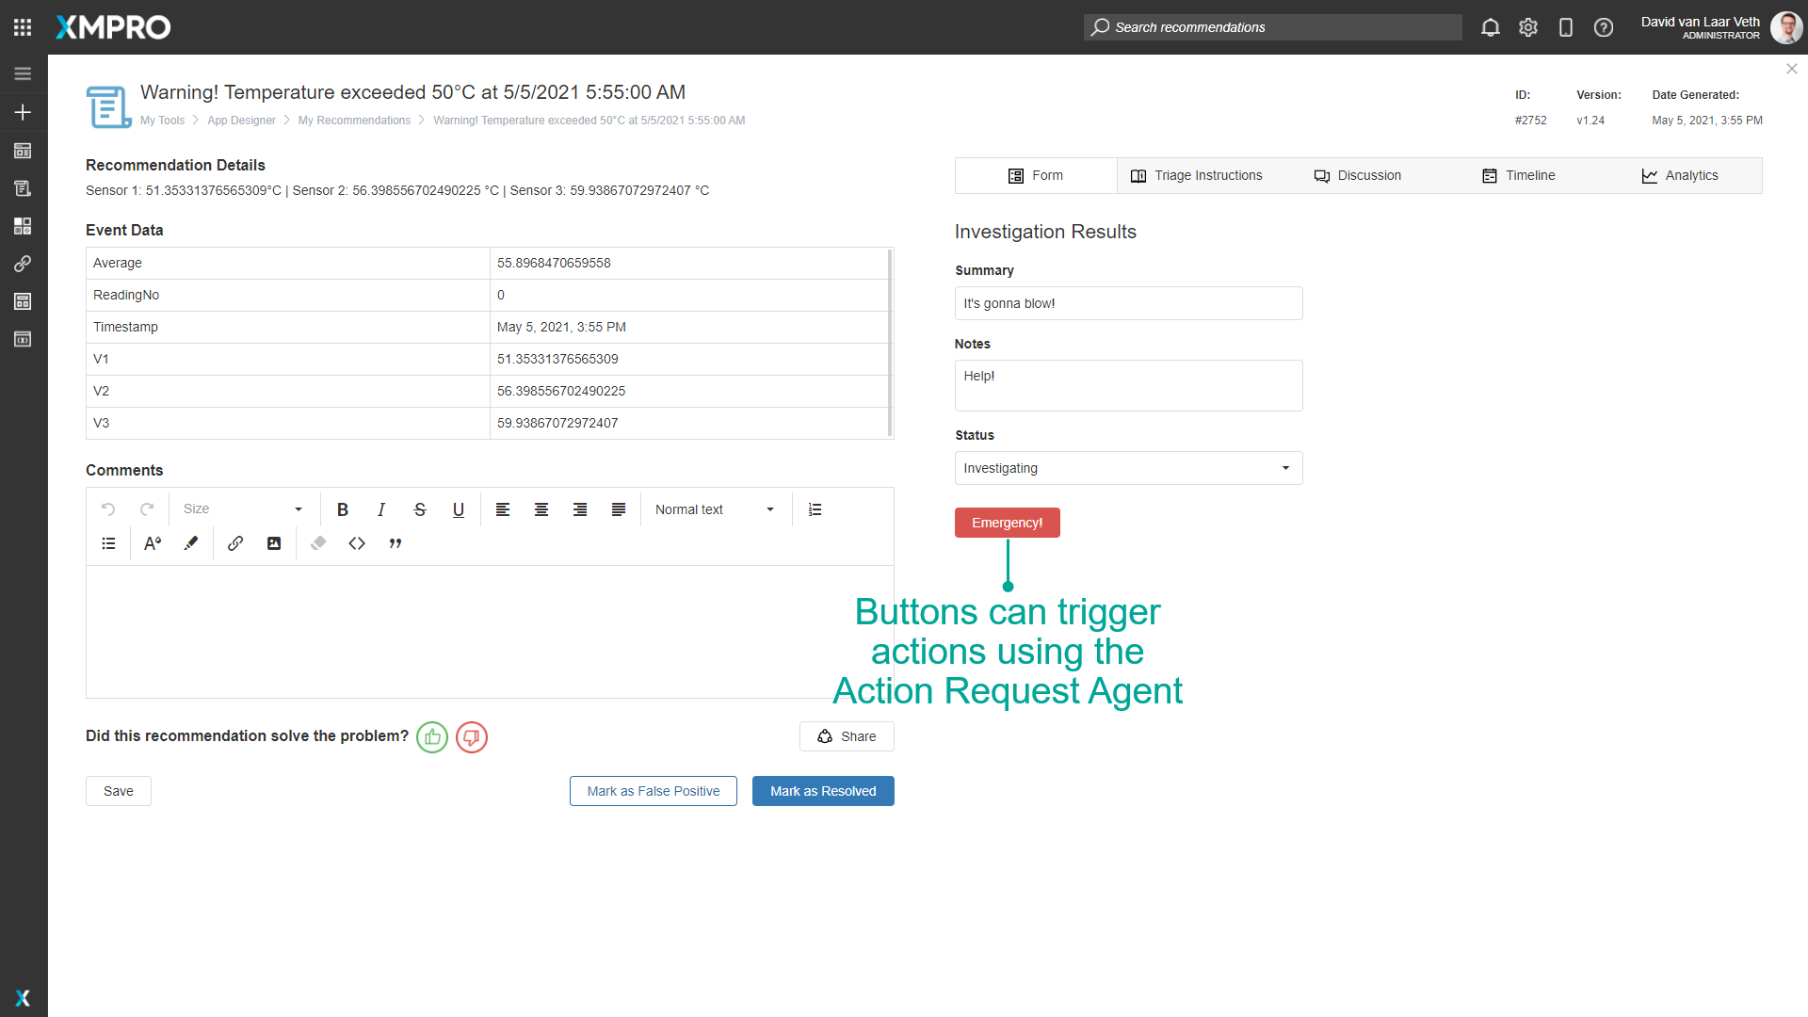
Task: Give a thumbs down to the recommendation
Action: [x=471, y=737]
